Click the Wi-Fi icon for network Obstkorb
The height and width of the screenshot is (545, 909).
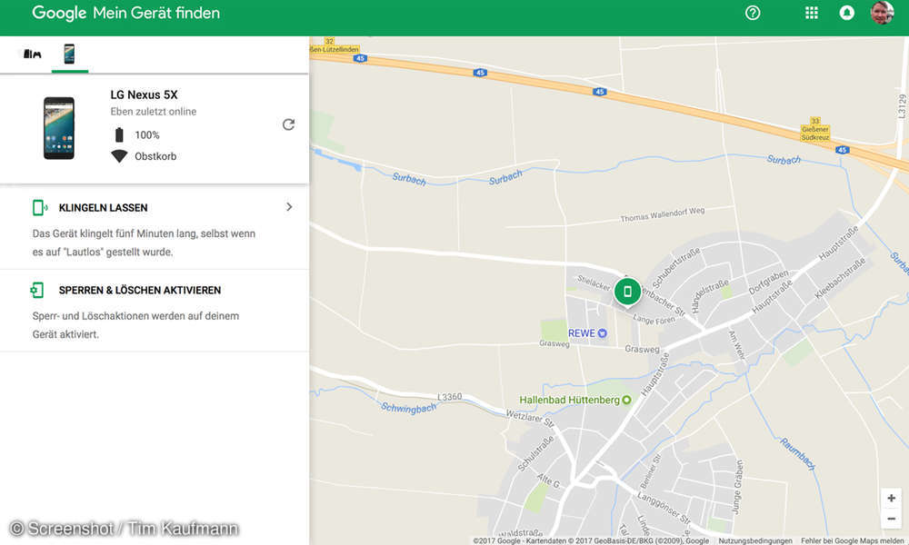[x=119, y=155]
